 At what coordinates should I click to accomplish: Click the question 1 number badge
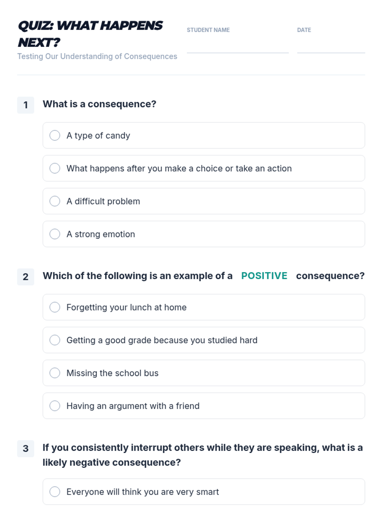tap(25, 105)
